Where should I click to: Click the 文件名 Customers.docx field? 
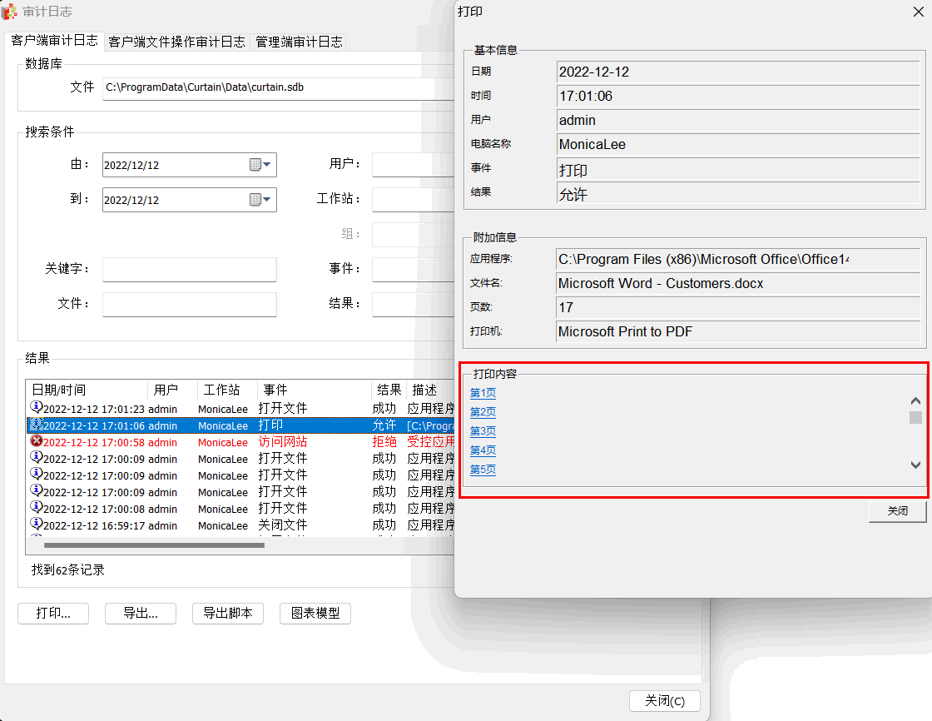coord(737,283)
